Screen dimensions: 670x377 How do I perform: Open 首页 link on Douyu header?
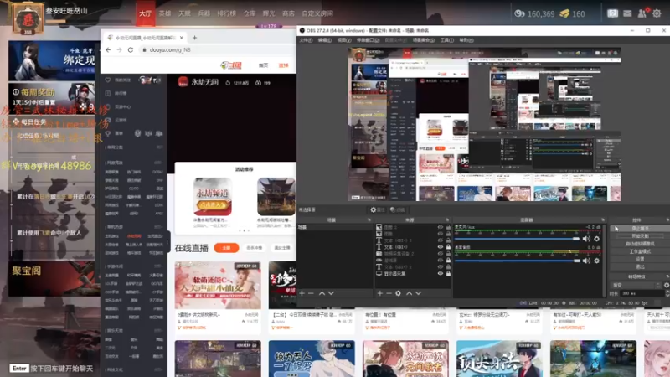[263, 65]
